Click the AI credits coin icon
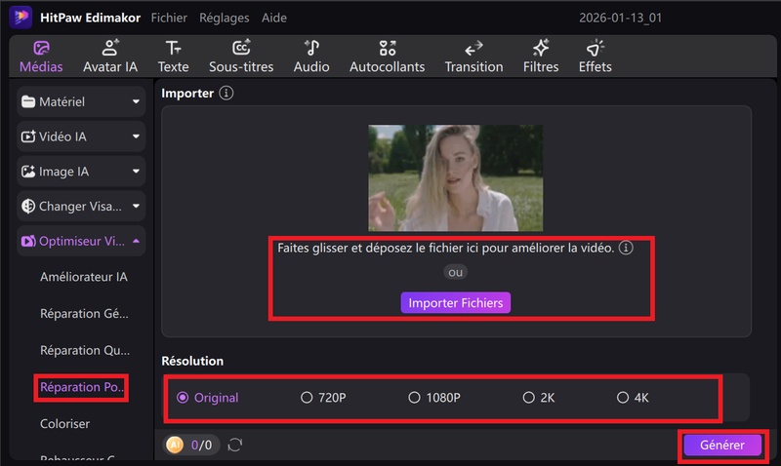This screenshot has height=466, width=781. 175,445
